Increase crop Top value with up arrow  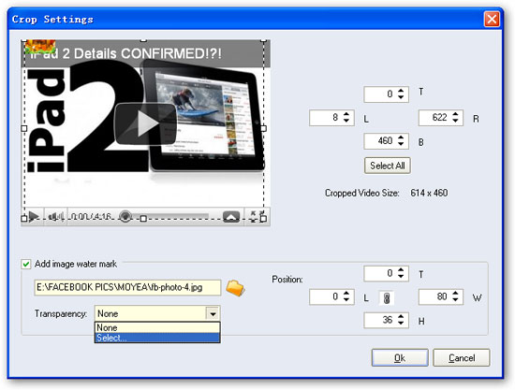(x=401, y=91)
